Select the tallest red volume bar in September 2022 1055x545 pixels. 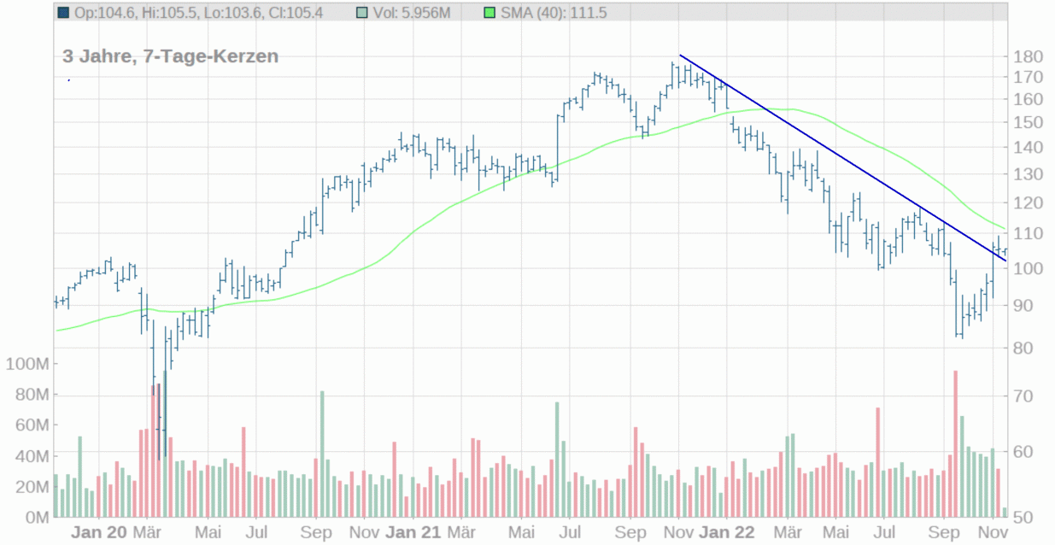tap(955, 443)
